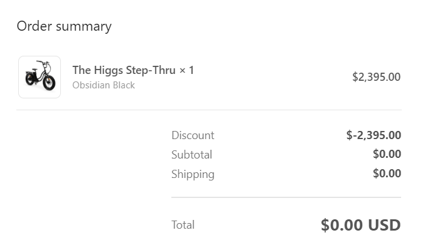Click the $2,395.00 item price
This screenshot has width=435, height=245.
[x=376, y=77]
